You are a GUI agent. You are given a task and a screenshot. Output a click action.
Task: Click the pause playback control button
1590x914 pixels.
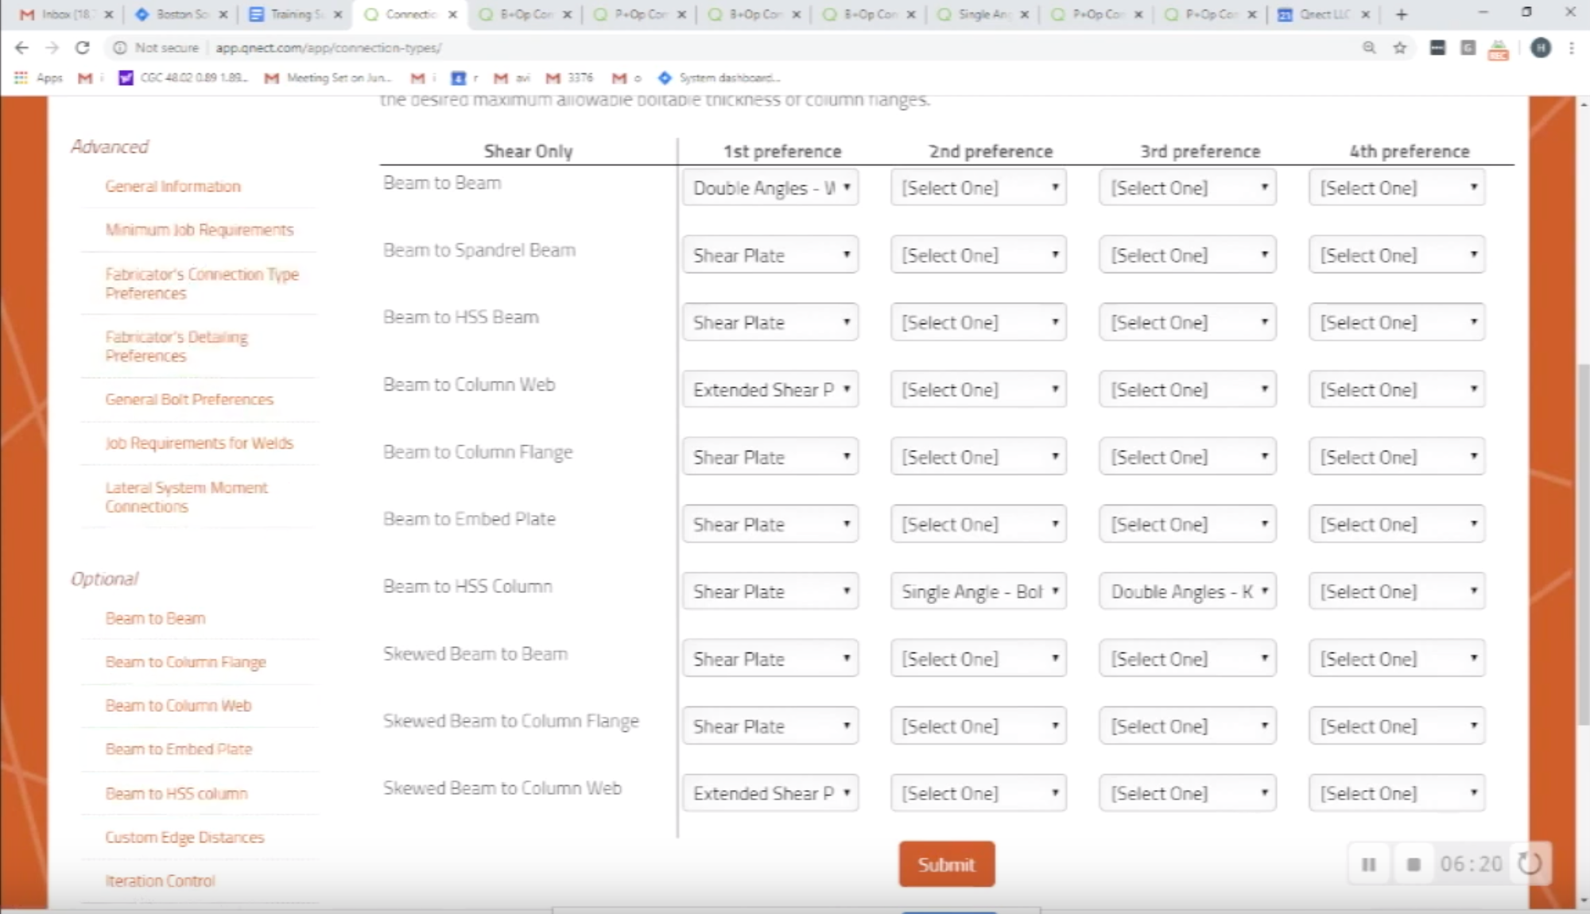point(1368,864)
